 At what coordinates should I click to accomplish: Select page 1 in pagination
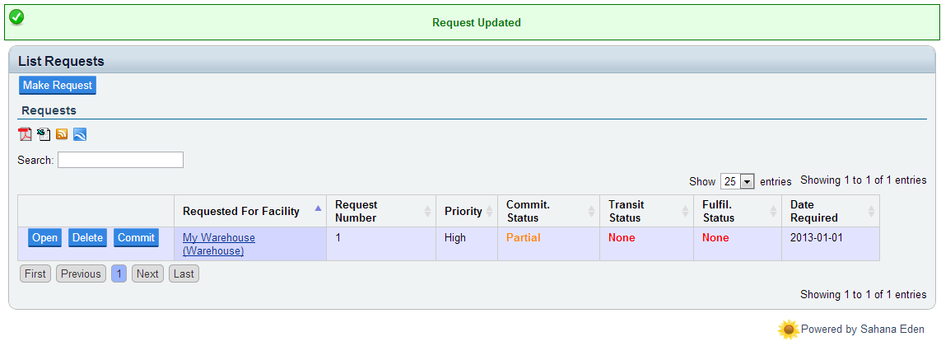coord(119,274)
